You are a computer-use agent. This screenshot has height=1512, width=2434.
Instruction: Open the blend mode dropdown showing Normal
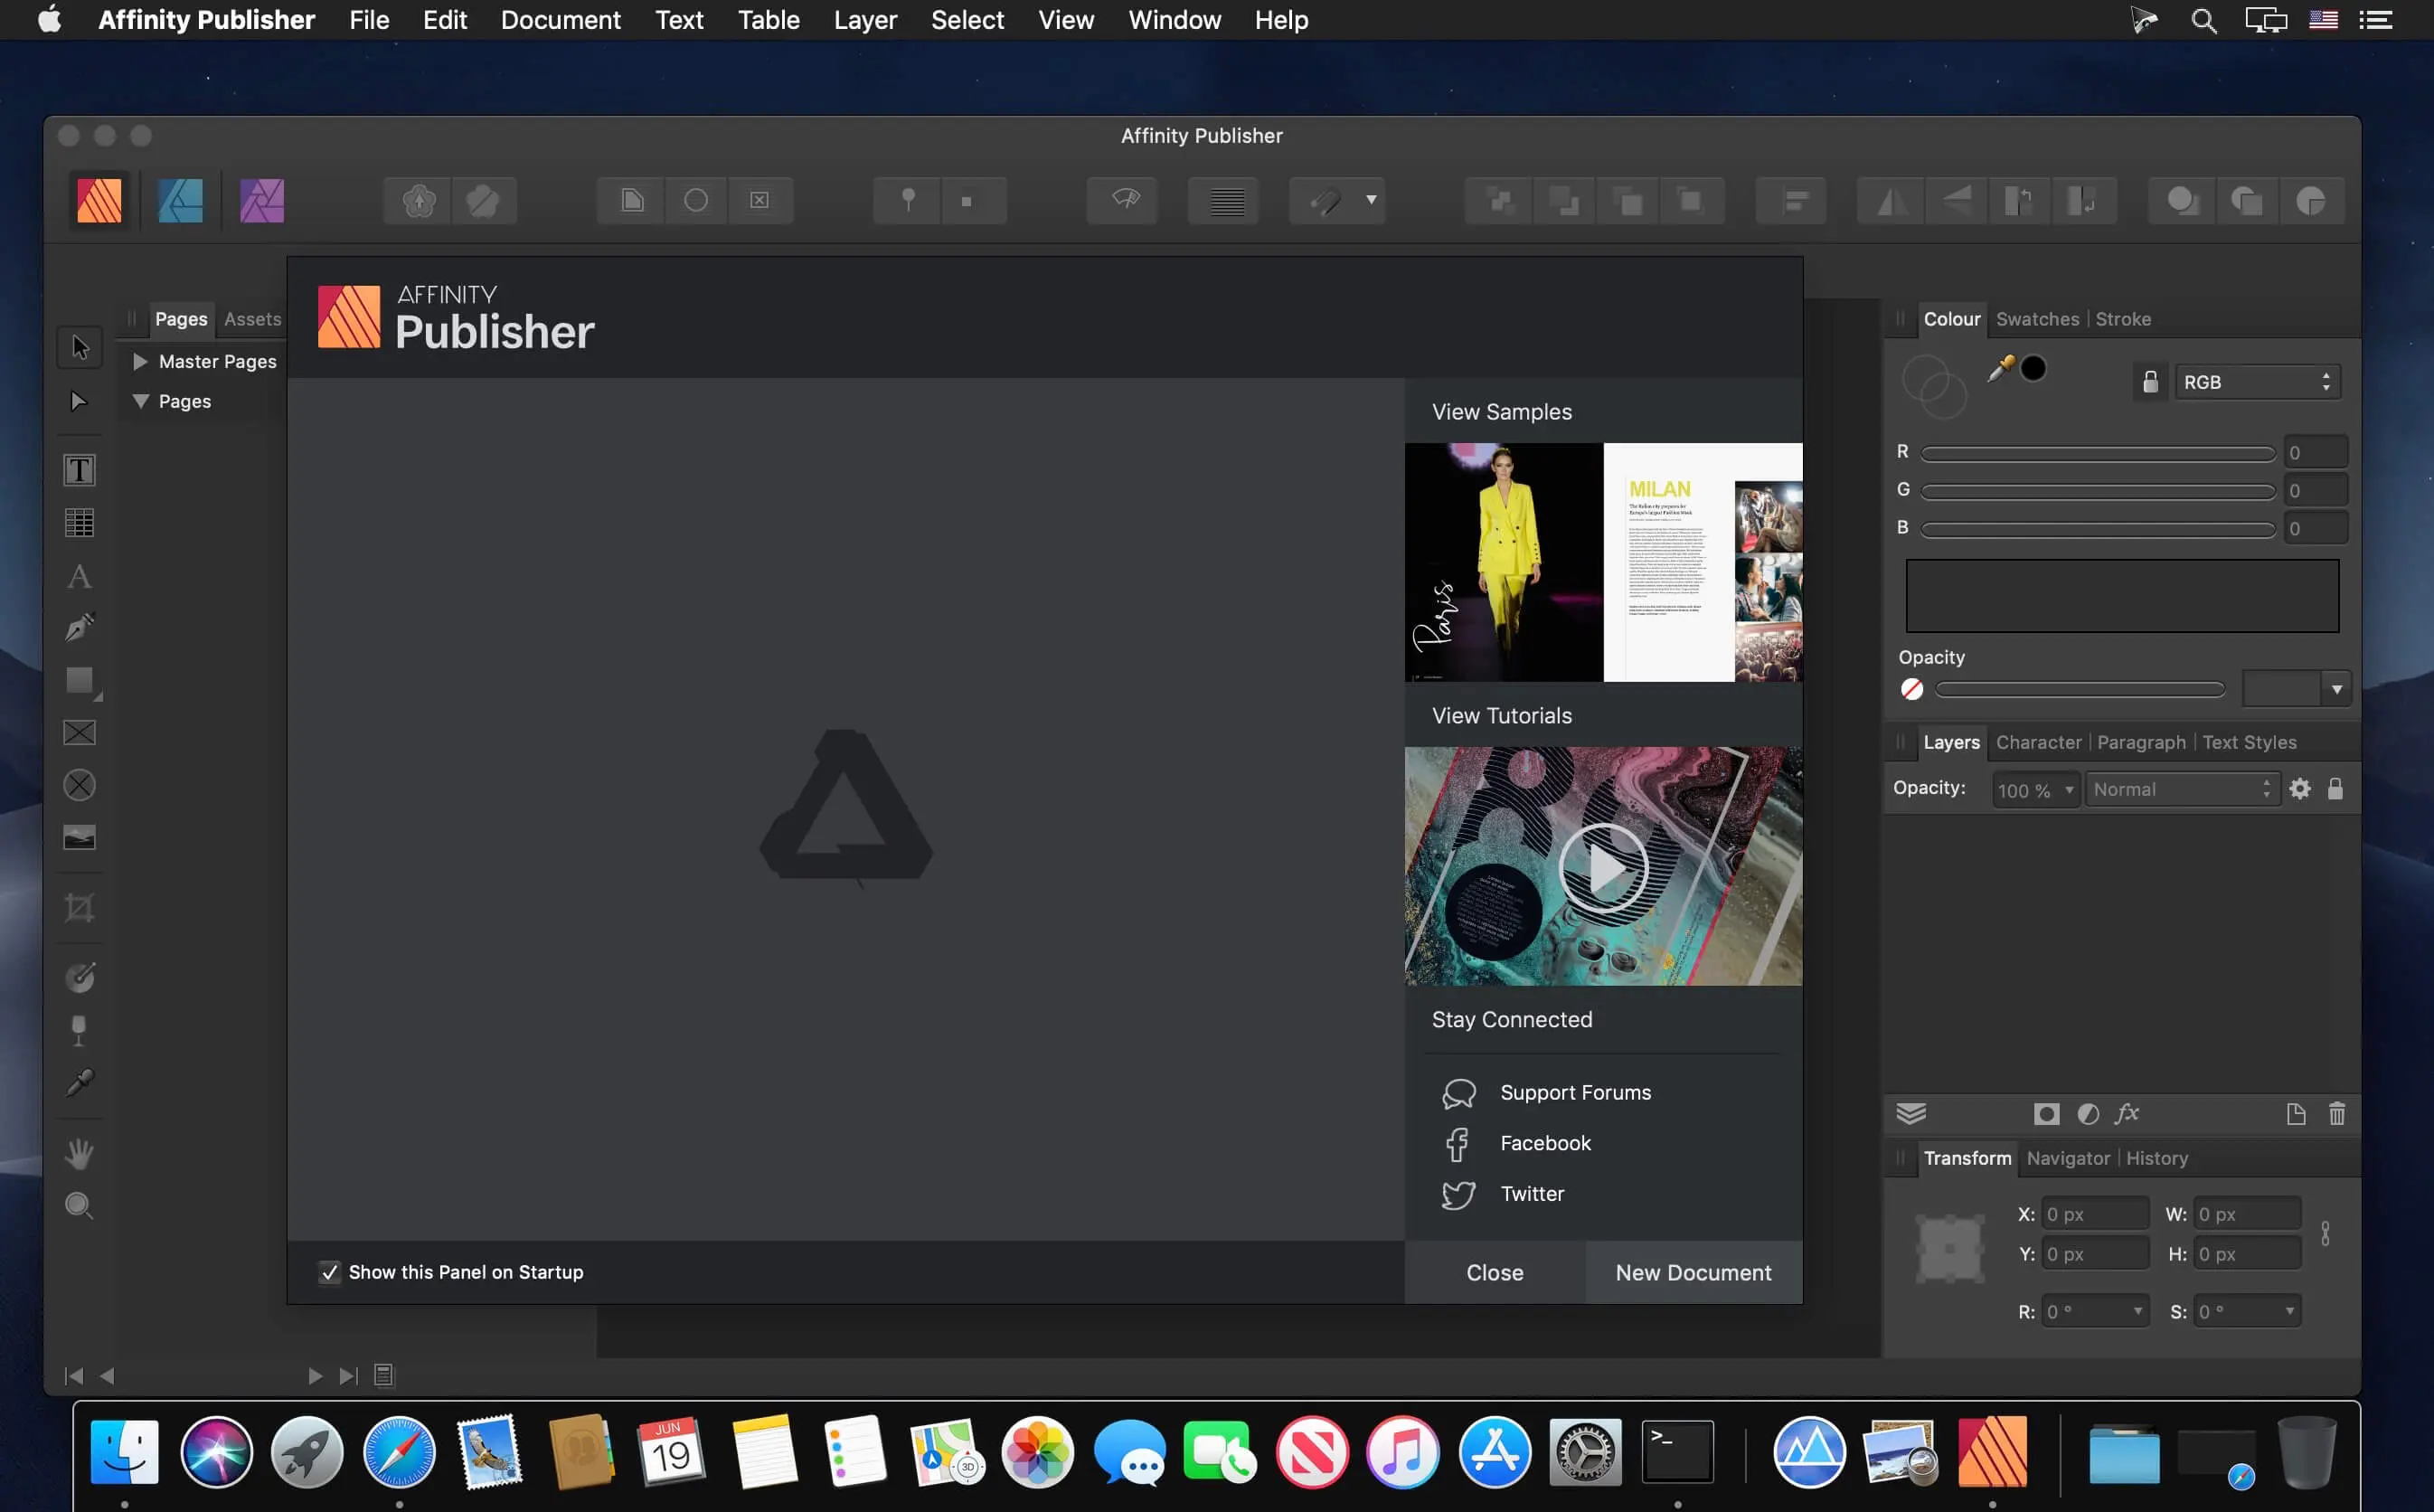click(2181, 789)
